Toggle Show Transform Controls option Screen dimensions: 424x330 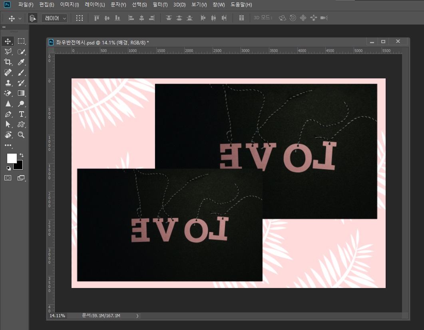79,18
